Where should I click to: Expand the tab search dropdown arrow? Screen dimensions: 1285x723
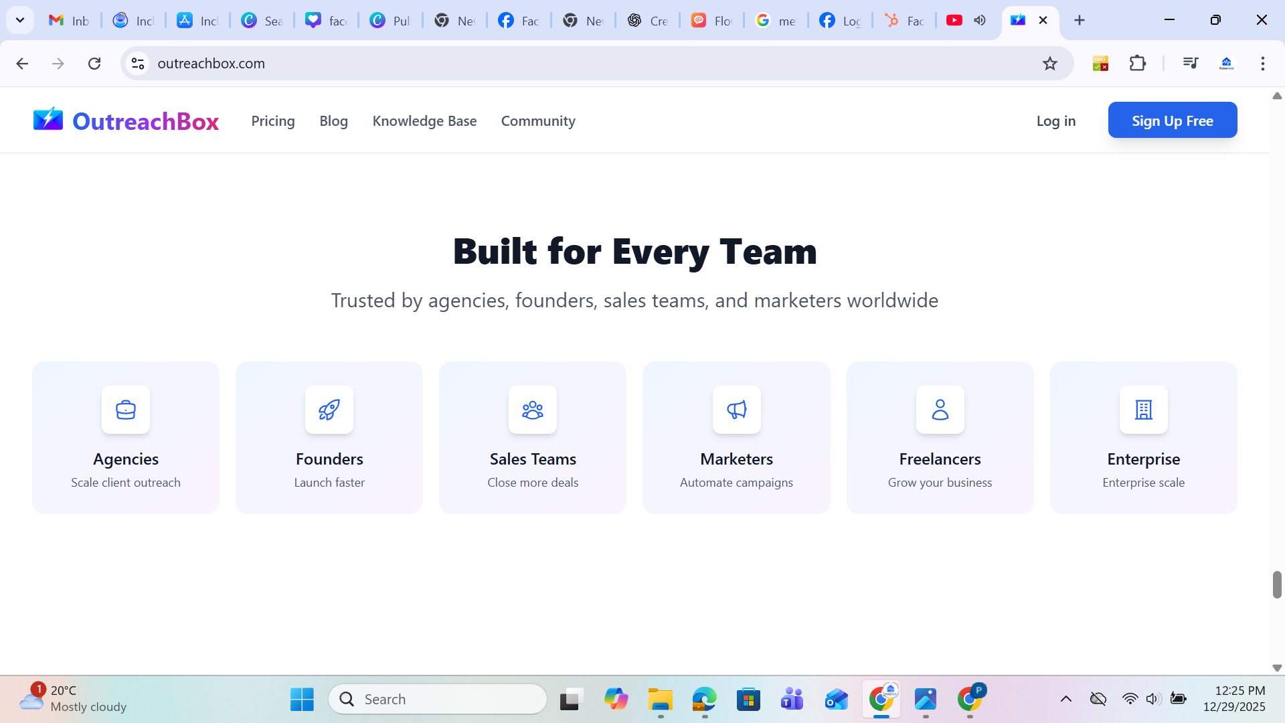click(x=20, y=20)
